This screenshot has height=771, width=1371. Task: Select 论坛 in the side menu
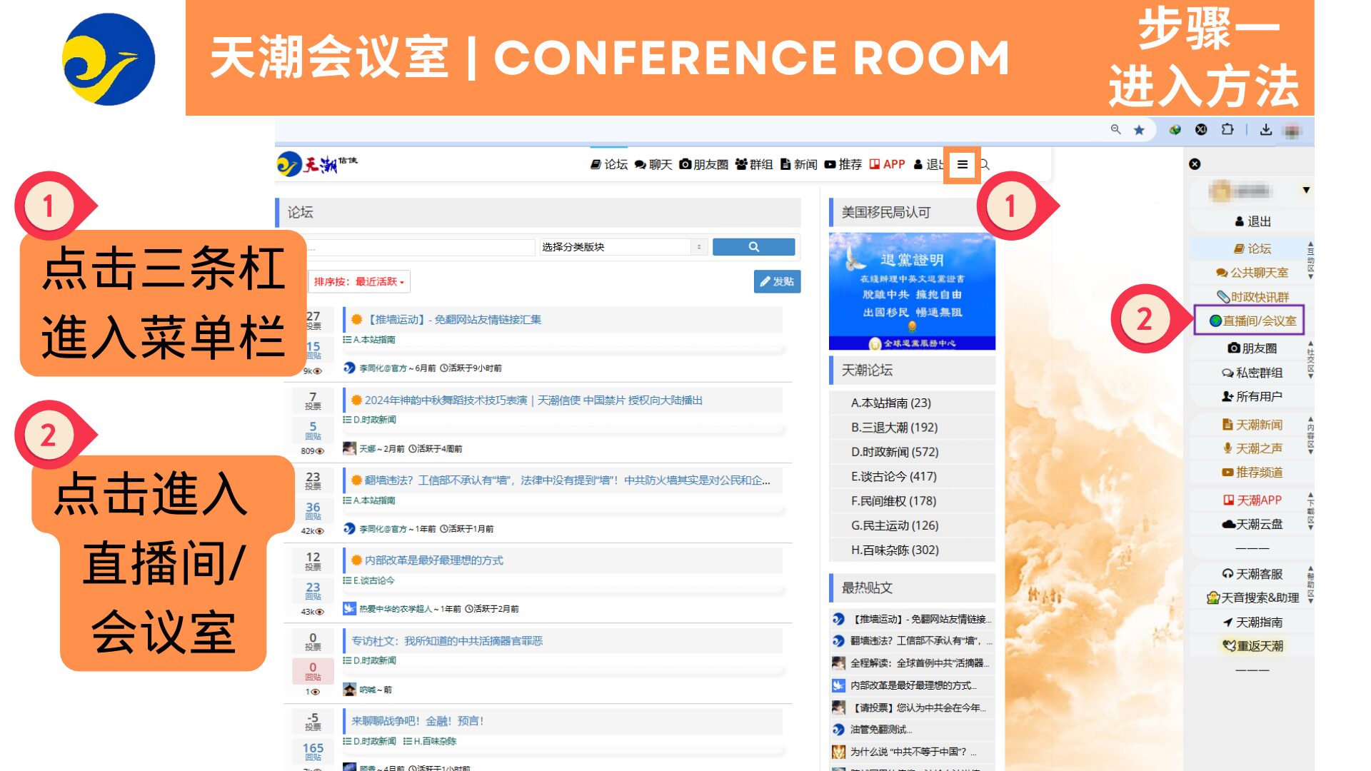(x=1252, y=248)
